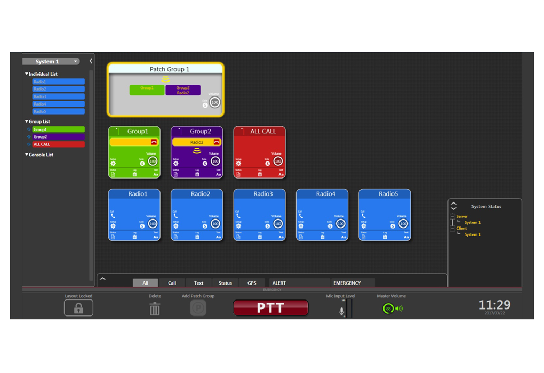Adjust volume knob on Patch Group 1

coord(215,102)
